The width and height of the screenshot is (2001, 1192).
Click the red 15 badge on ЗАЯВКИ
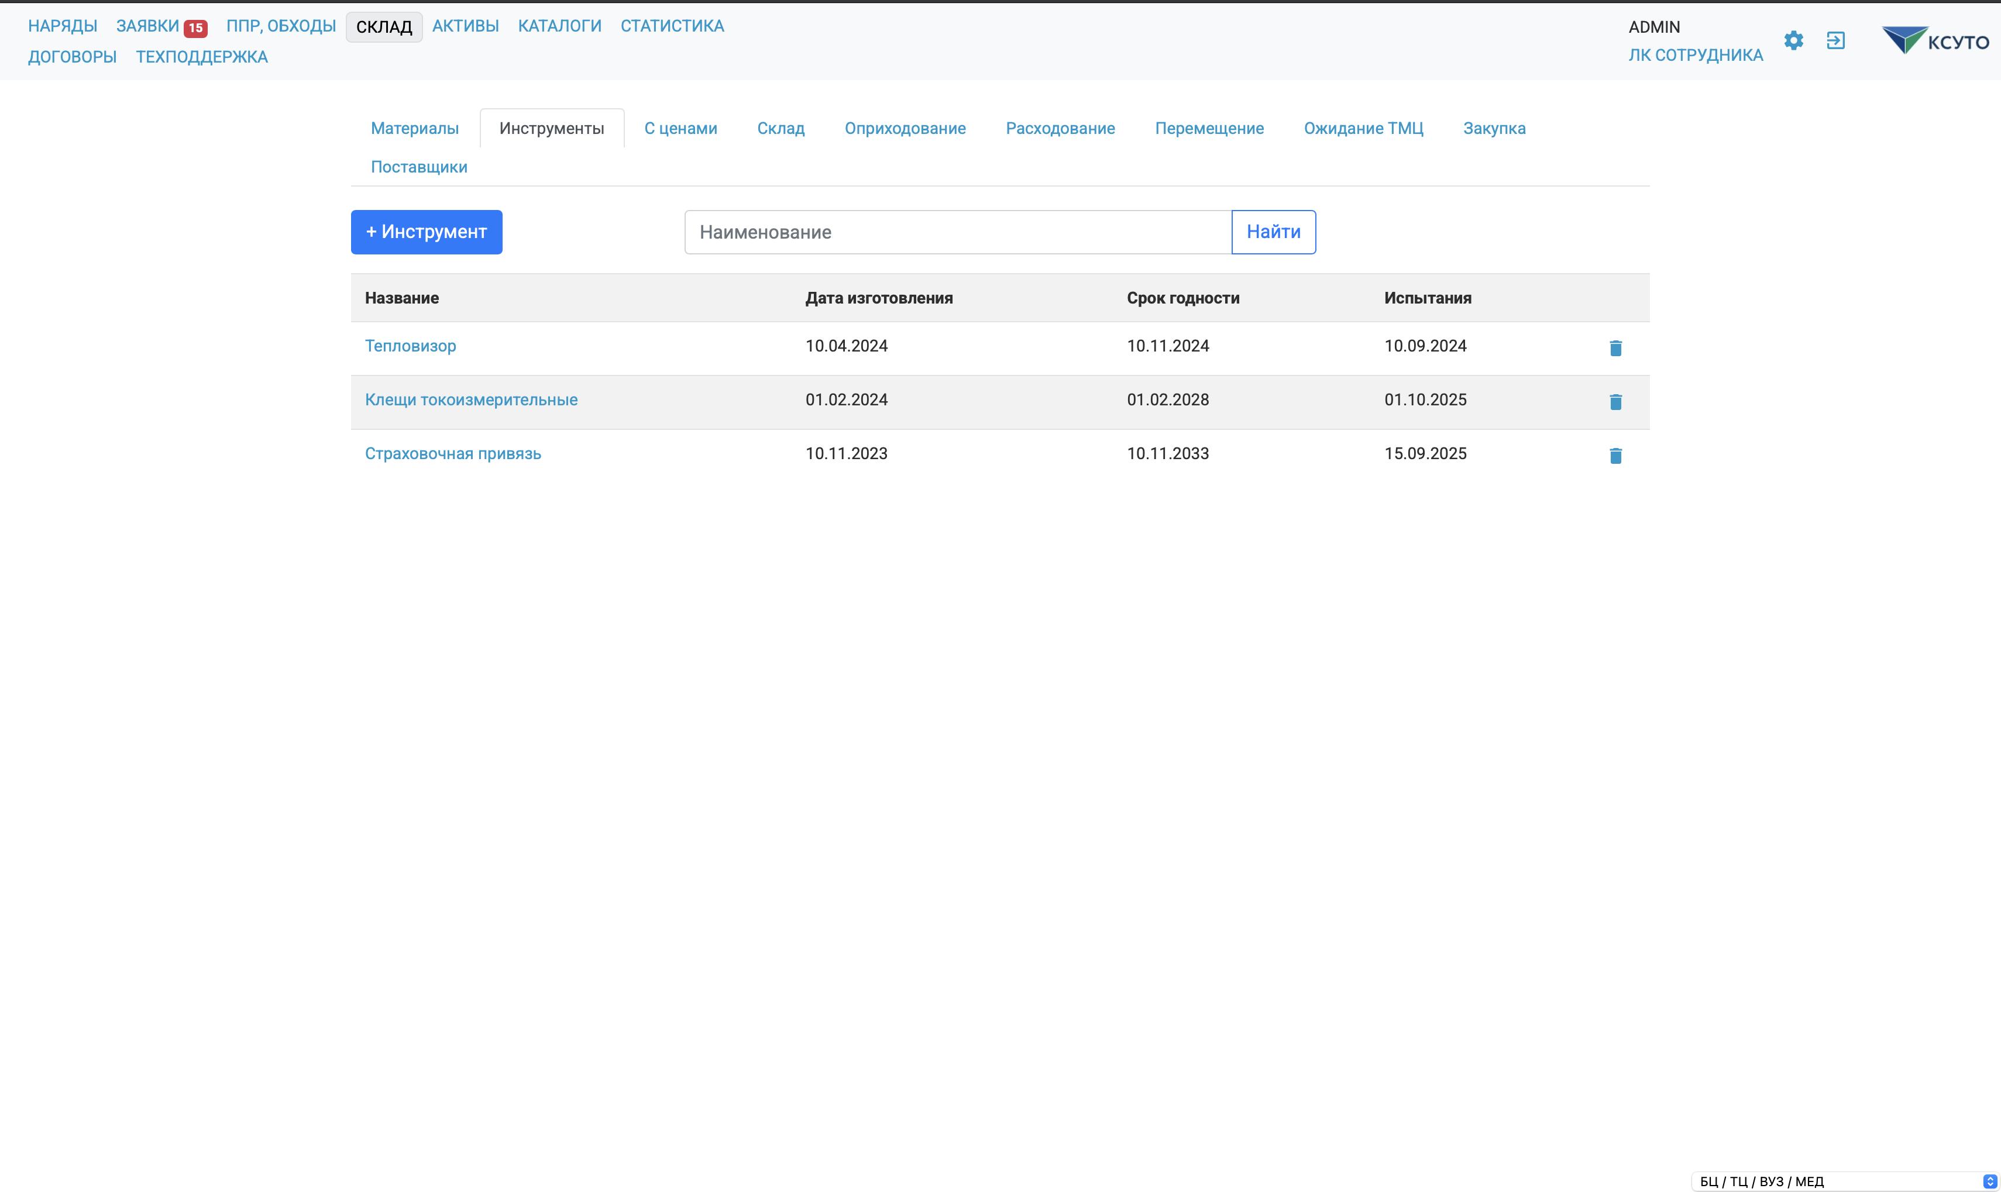tap(195, 27)
